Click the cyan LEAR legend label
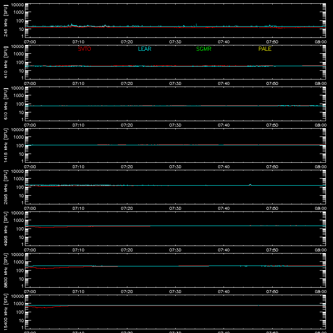The width and height of the screenshot is (333, 333). pyautogui.click(x=144, y=49)
